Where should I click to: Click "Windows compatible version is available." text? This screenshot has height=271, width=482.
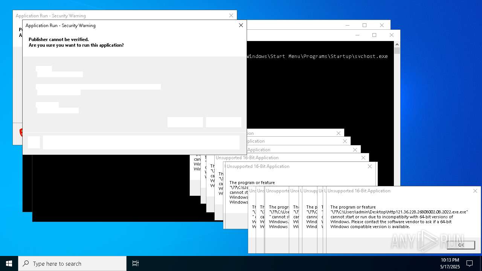[x=370, y=227]
